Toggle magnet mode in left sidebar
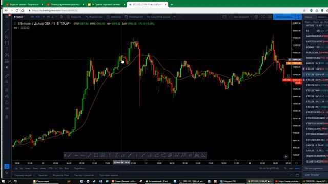 (7, 90)
